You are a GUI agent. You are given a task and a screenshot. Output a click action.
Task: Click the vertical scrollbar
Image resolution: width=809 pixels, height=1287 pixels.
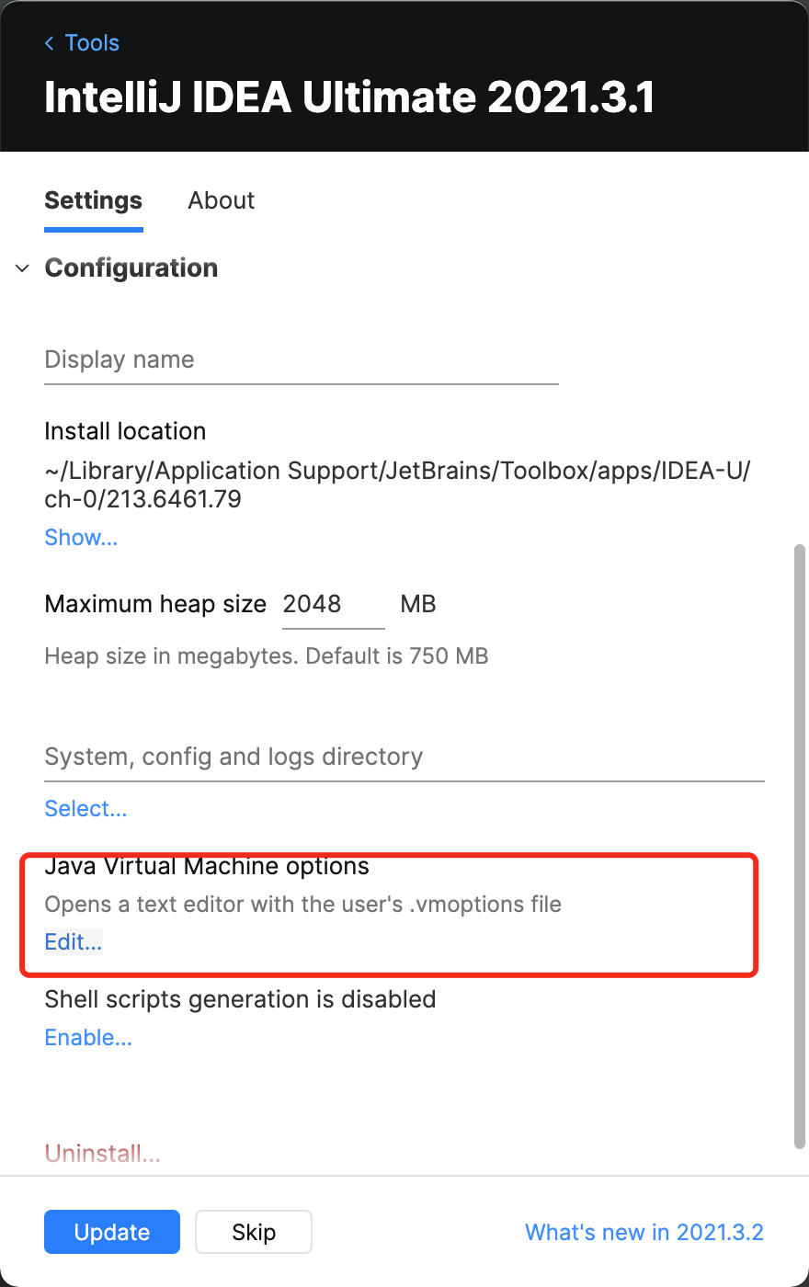pos(801,846)
